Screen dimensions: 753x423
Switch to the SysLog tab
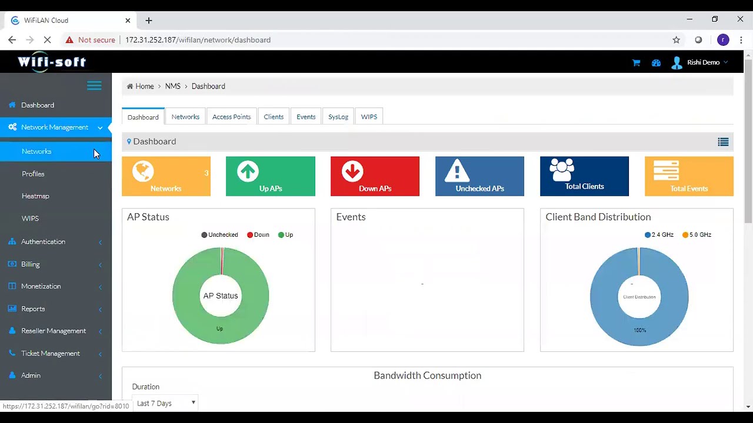[338, 117]
